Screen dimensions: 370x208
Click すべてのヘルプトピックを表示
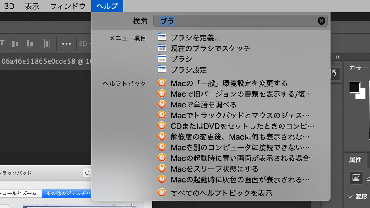point(221,193)
